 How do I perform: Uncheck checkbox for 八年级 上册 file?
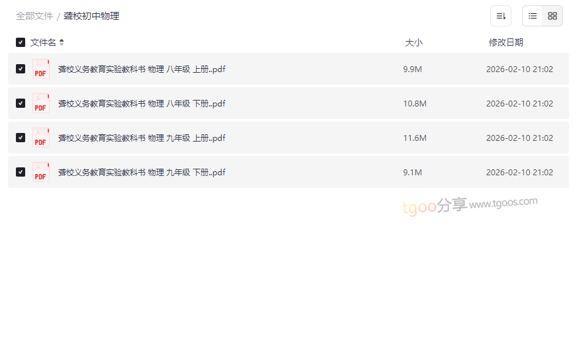tap(21, 69)
